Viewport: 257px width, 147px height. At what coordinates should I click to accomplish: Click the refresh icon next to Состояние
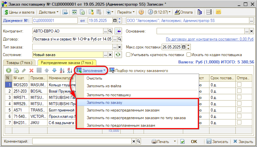[118, 54]
